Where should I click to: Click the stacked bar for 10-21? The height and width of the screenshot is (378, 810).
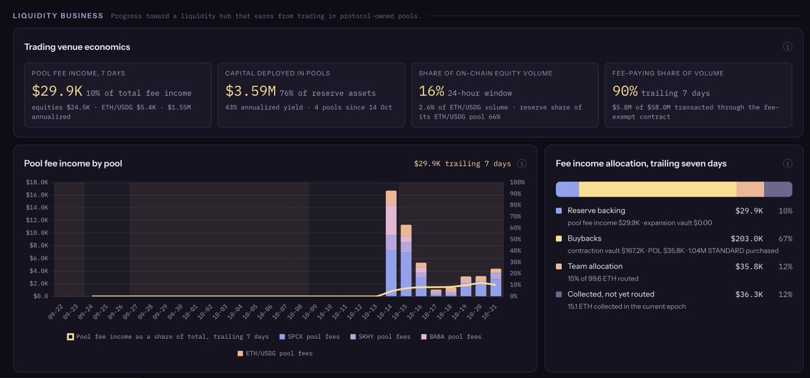[x=495, y=282]
